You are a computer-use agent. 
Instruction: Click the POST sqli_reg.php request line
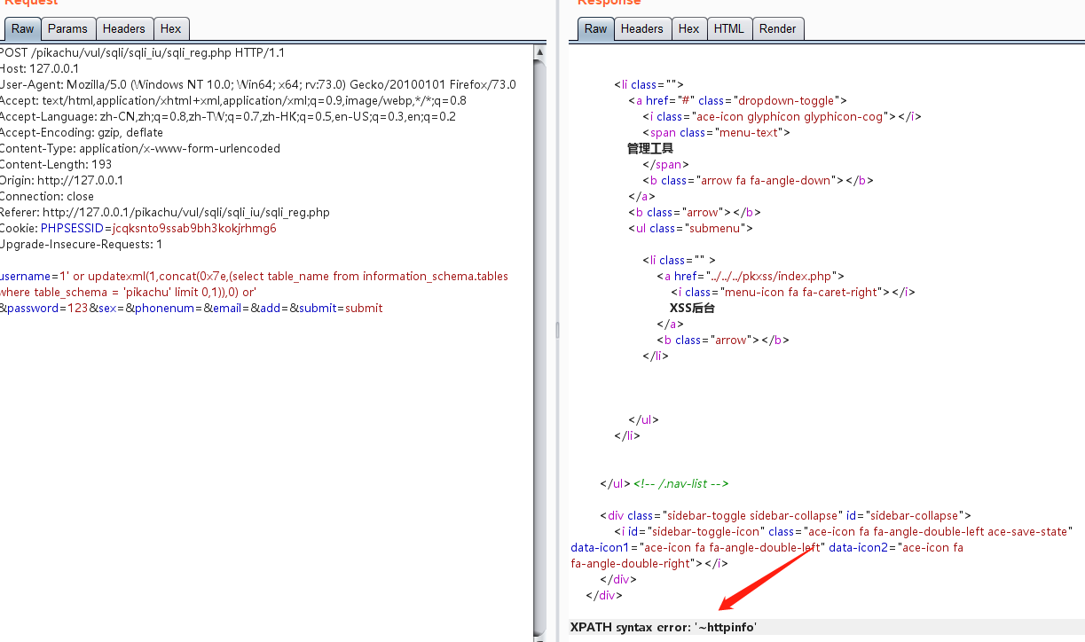coord(142,52)
